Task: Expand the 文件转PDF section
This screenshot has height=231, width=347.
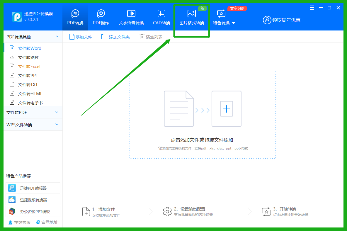Action: tap(33, 112)
